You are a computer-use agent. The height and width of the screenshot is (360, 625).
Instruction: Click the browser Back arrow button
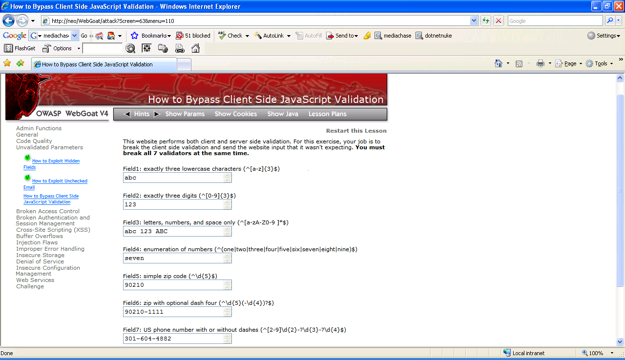[x=9, y=20]
